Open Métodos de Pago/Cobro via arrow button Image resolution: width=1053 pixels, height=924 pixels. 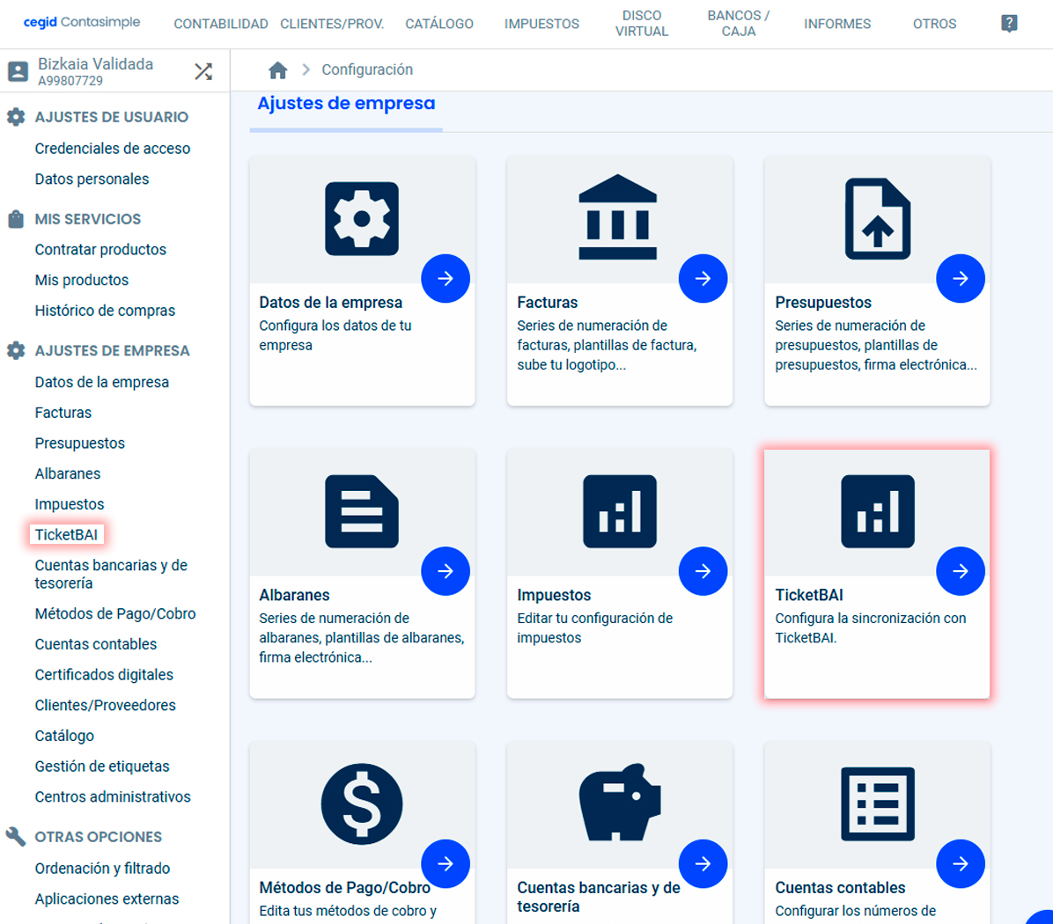pyautogui.click(x=445, y=863)
